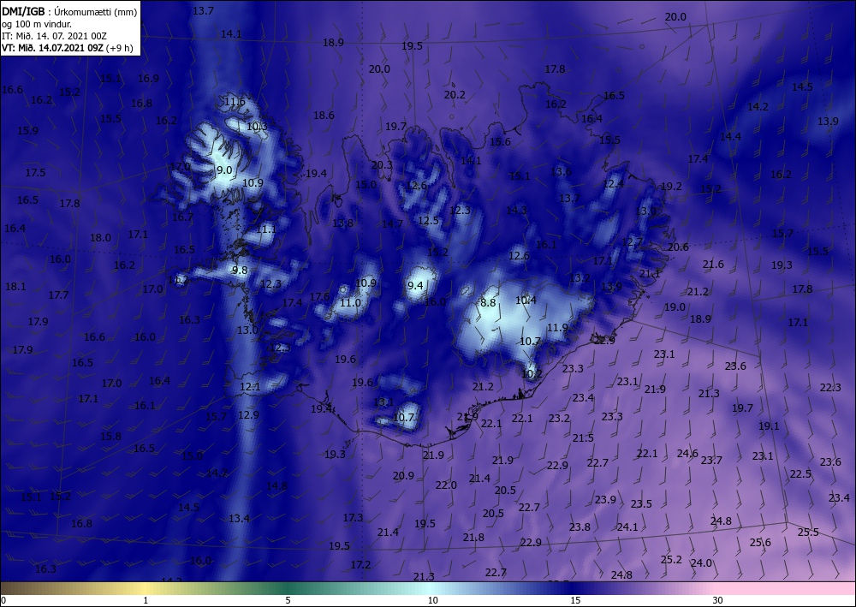Click the "10" label on the color scale

[433, 600]
